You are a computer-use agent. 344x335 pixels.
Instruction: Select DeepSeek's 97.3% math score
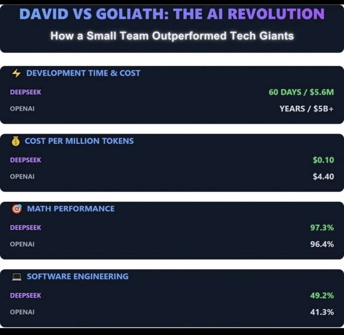[x=322, y=228]
